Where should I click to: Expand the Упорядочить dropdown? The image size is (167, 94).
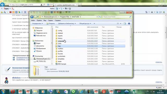38,23
